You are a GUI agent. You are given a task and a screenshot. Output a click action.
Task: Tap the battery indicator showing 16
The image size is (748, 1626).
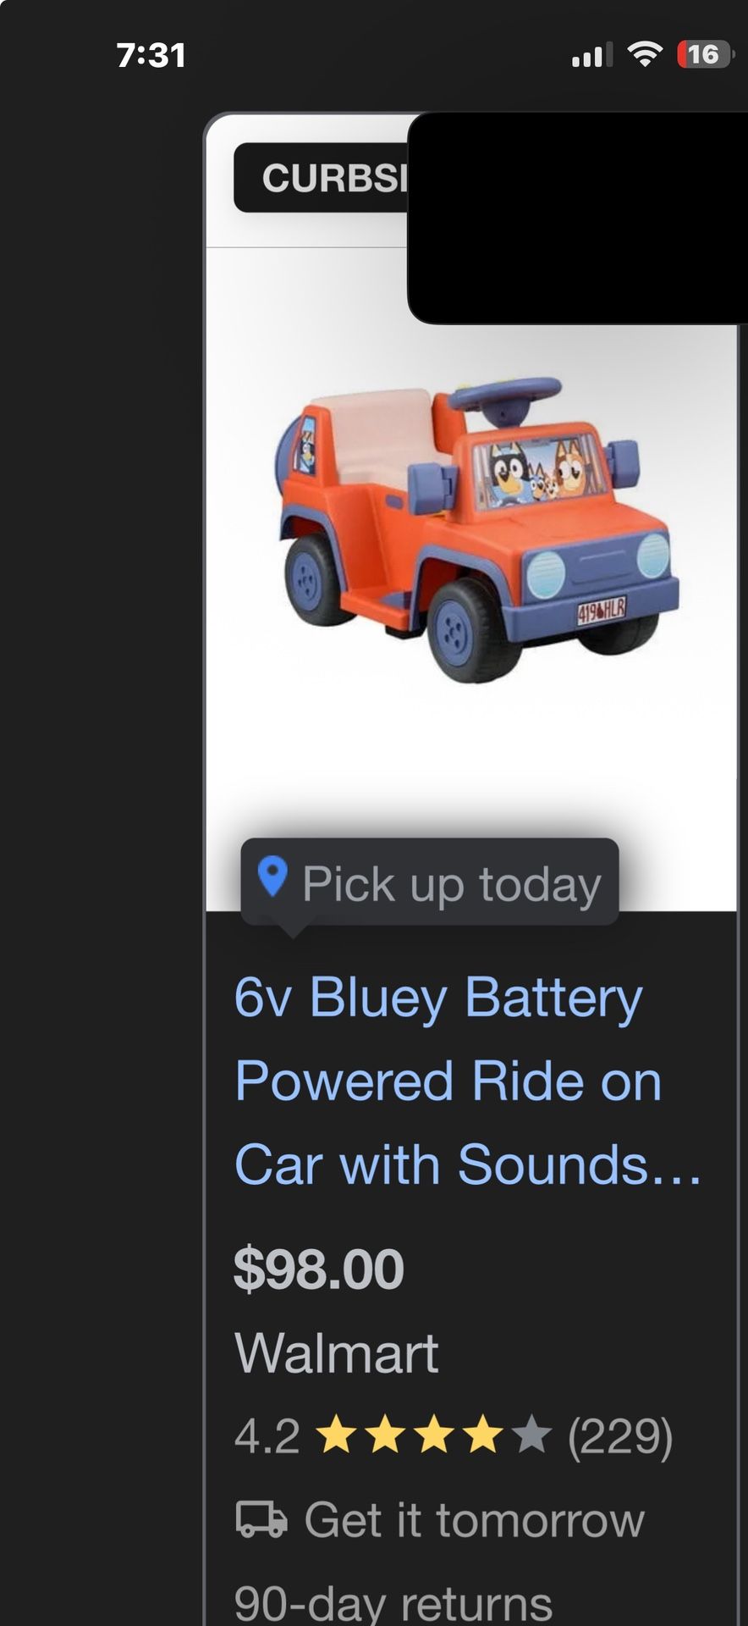tap(704, 55)
